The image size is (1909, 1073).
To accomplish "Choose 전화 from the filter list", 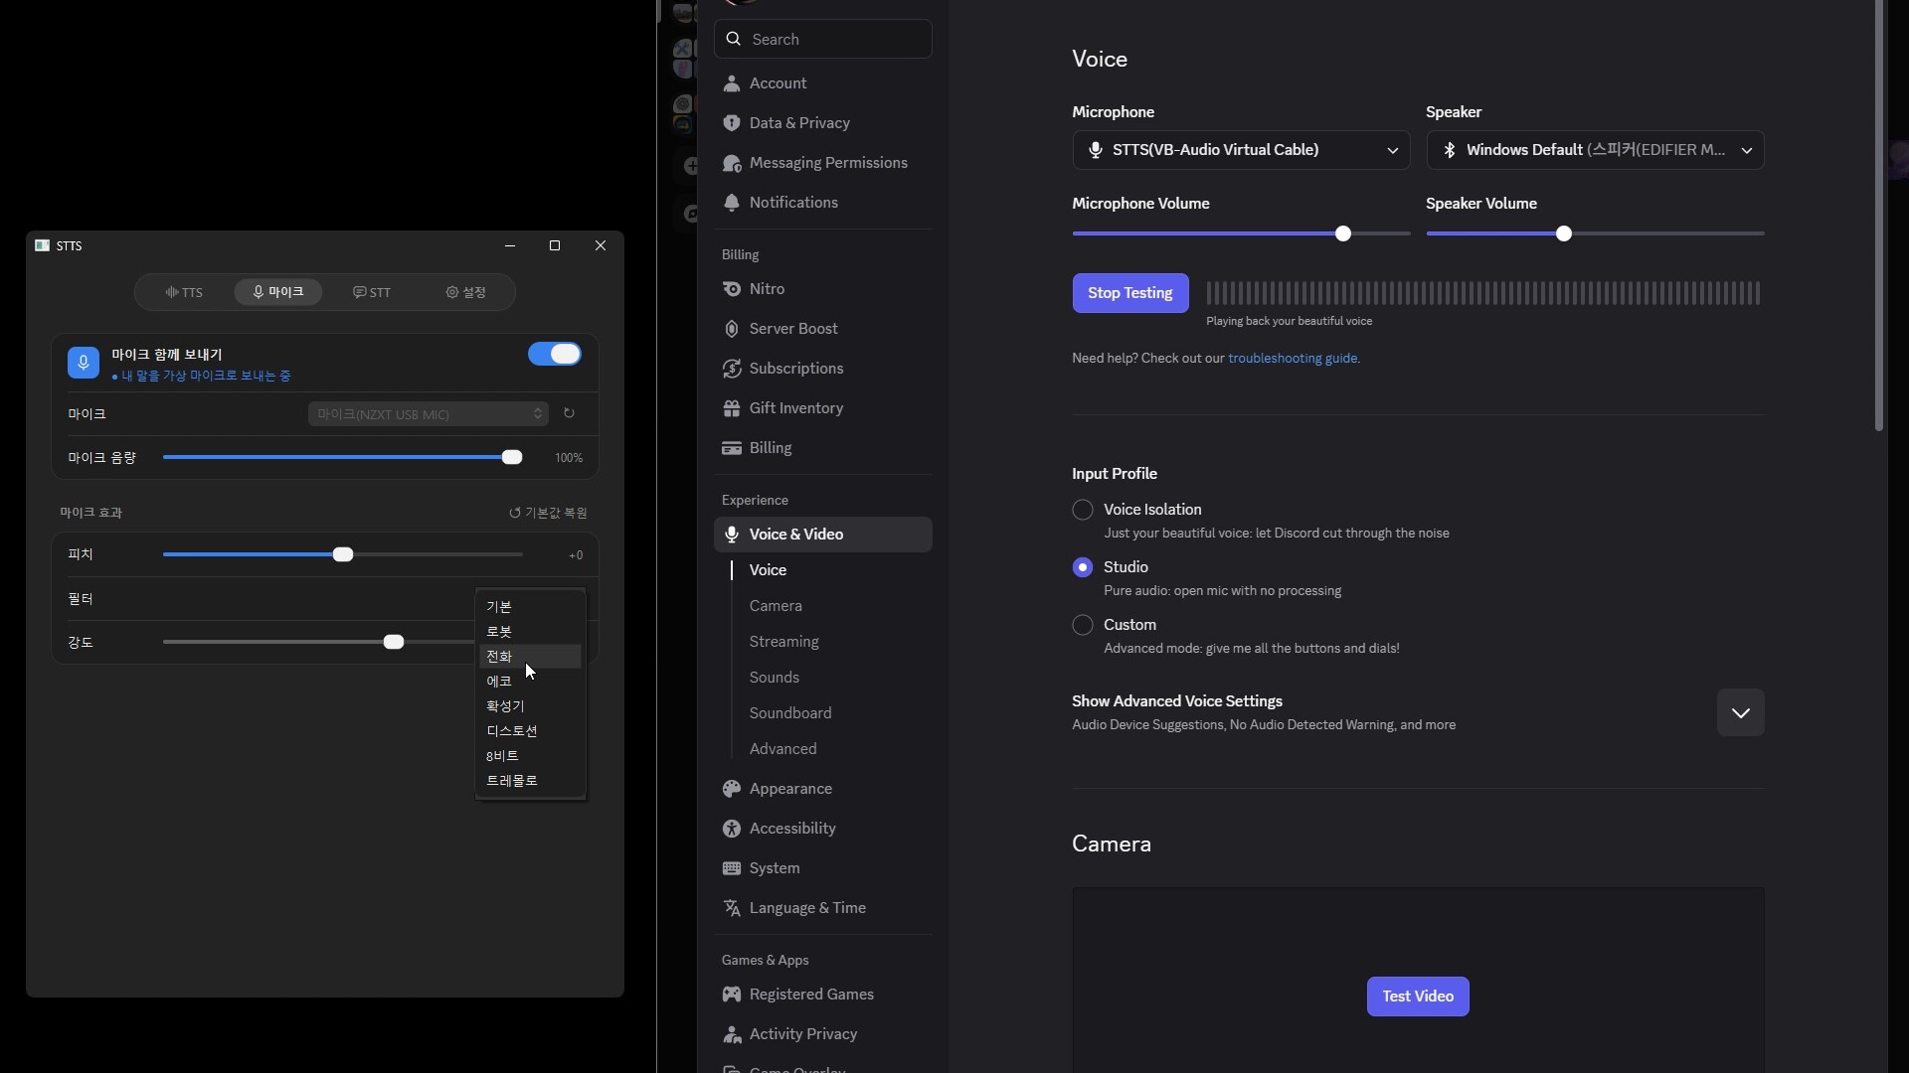I will click(x=530, y=657).
